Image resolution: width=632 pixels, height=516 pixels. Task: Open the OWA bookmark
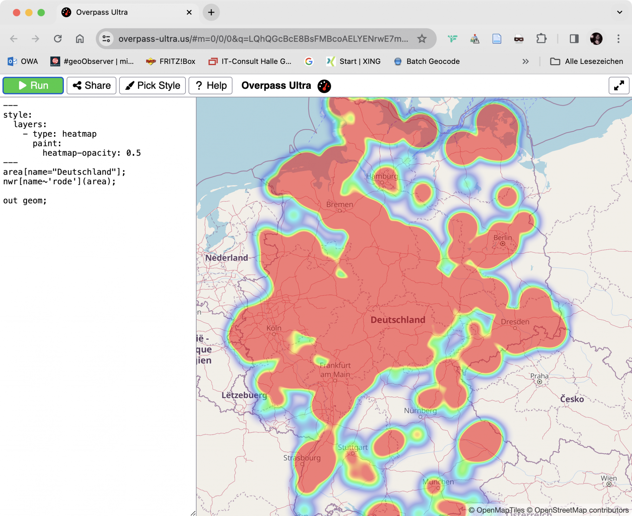[23, 61]
